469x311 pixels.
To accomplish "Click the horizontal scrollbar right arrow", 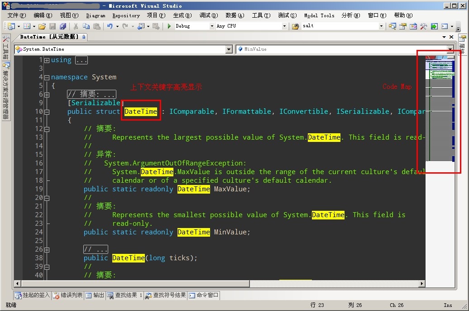I will coord(422,283).
